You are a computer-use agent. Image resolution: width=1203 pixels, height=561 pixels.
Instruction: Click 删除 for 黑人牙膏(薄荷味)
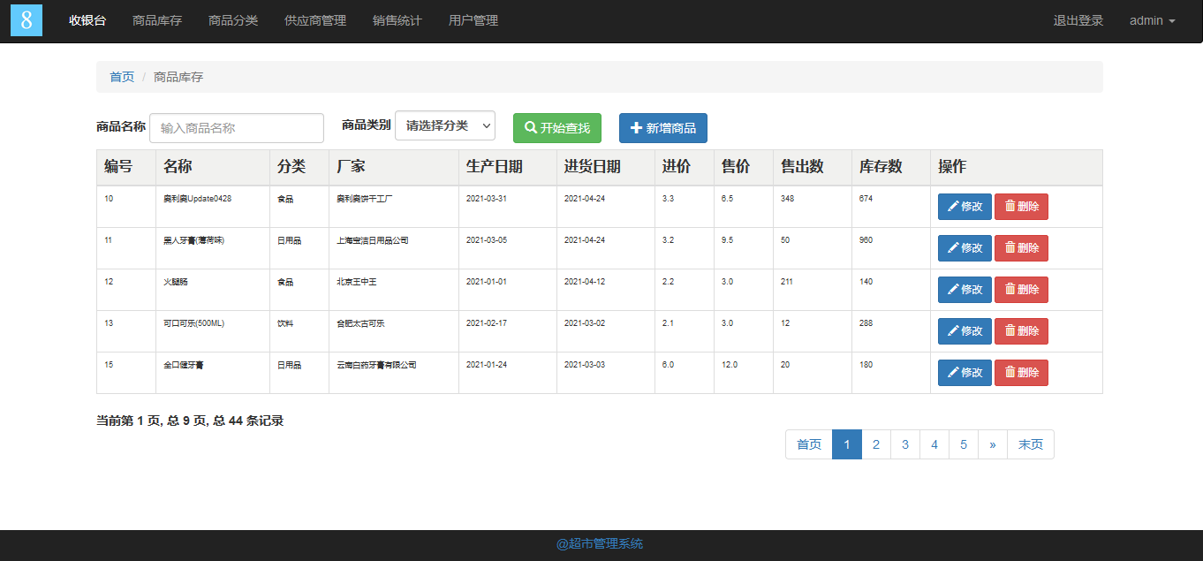(1021, 248)
